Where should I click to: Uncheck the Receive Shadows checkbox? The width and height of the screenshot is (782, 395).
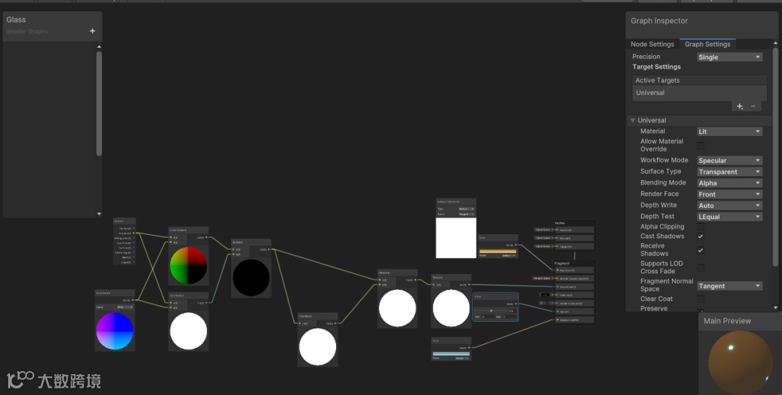(x=701, y=250)
